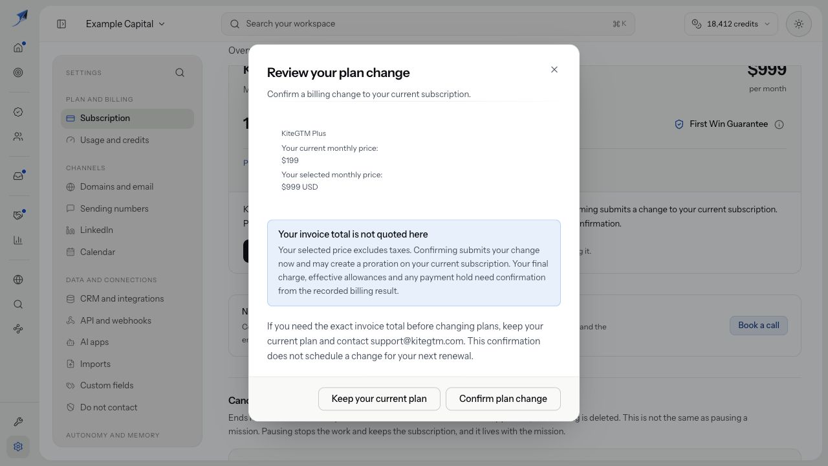
Task: Open the target missions icon in left rail
Action: [x=18, y=72]
